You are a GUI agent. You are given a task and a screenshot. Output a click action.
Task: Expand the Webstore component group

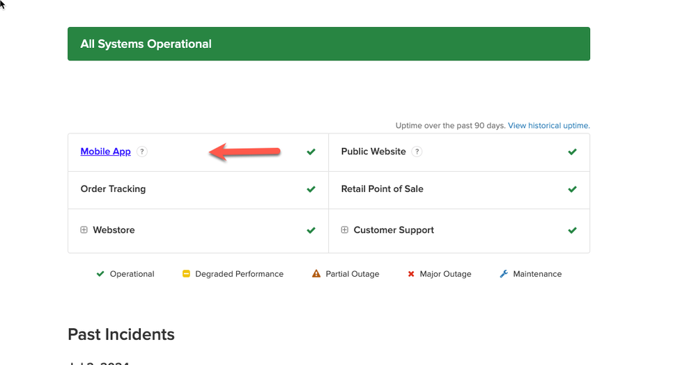coord(84,230)
